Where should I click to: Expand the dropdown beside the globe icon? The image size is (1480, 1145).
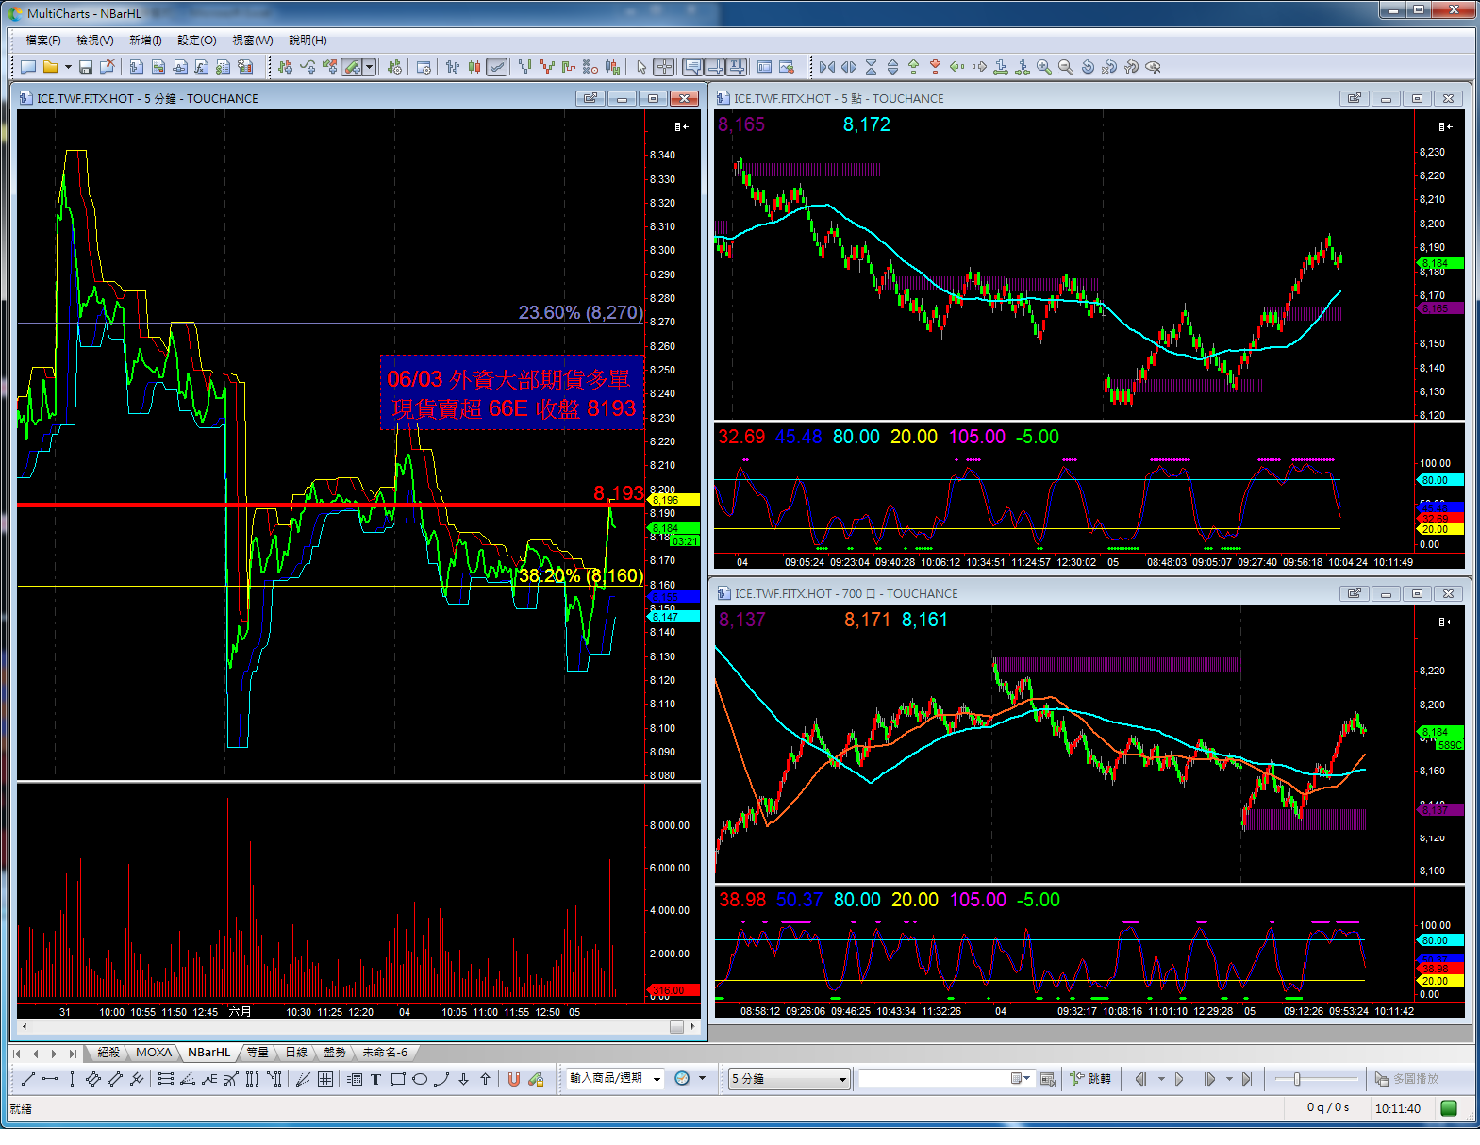(702, 1078)
